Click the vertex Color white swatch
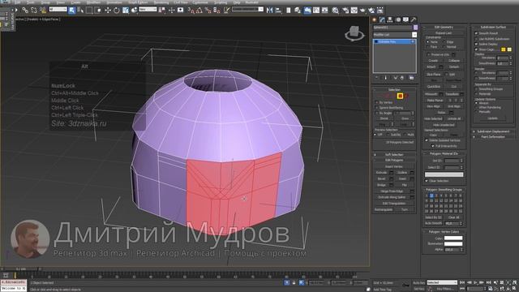The width and height of the screenshot is (519, 292). [x=453, y=238]
